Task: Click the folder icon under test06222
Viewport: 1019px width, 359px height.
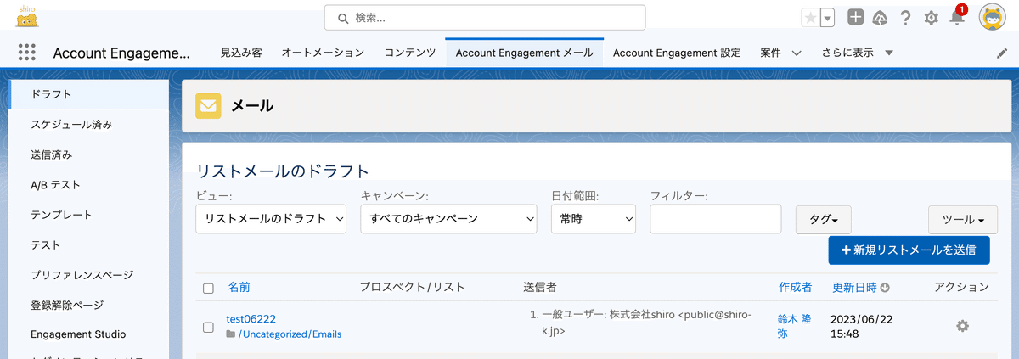Action: click(x=231, y=334)
